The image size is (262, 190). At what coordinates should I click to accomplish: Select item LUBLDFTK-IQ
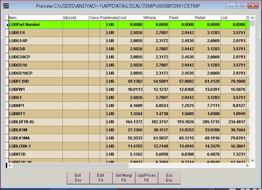tap(35, 122)
